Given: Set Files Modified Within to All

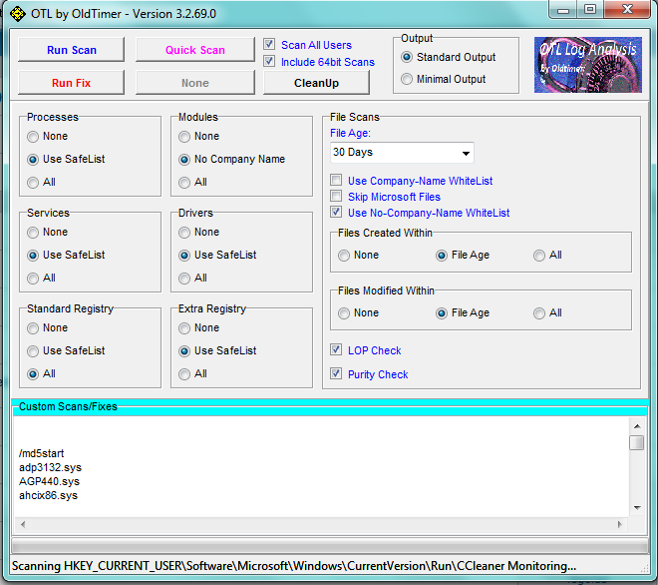Looking at the screenshot, I should pyautogui.click(x=539, y=313).
